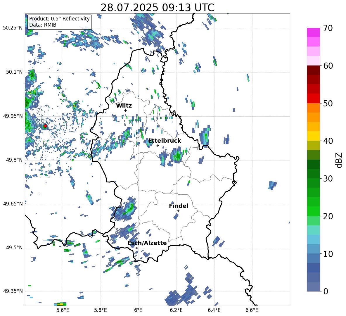Click the colorbar tick label 10
The image size is (346, 316).
[x=328, y=254]
